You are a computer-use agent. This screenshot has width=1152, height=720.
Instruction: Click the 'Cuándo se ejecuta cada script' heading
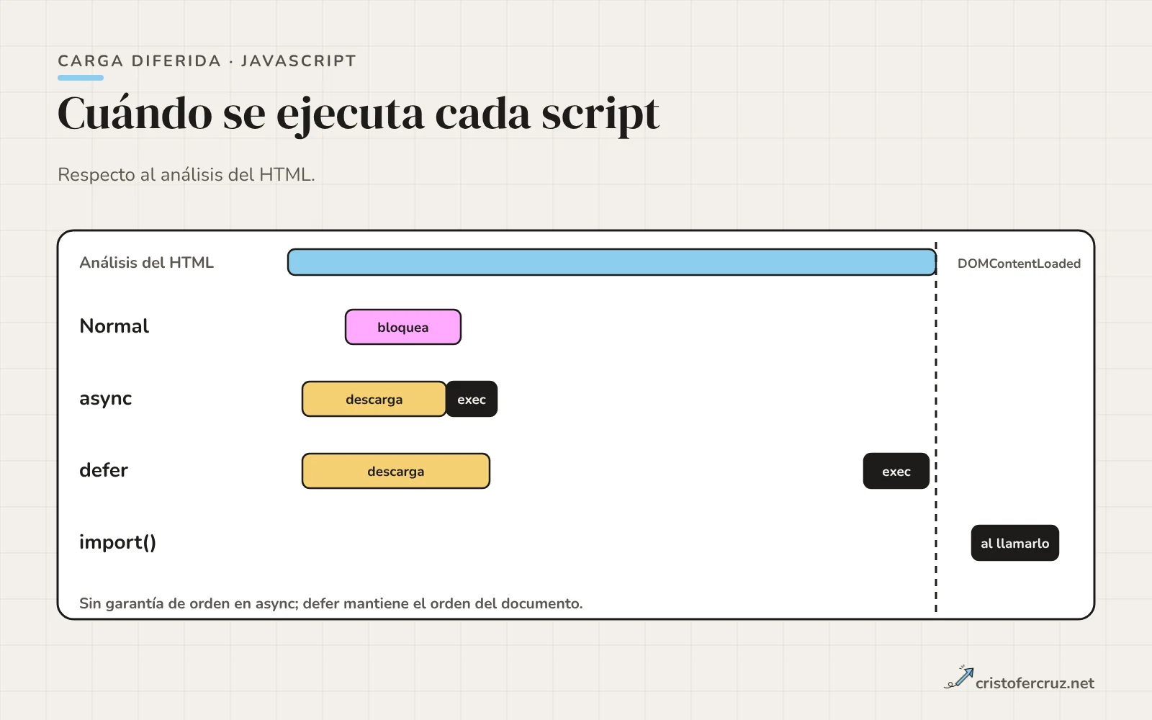tap(359, 114)
